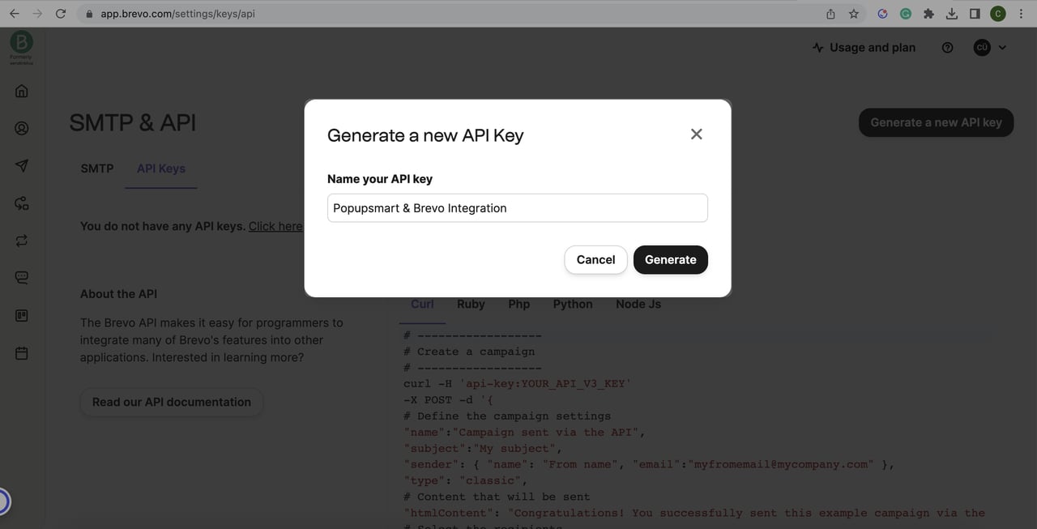Open the Conversations chat bubble icon

[21, 277]
